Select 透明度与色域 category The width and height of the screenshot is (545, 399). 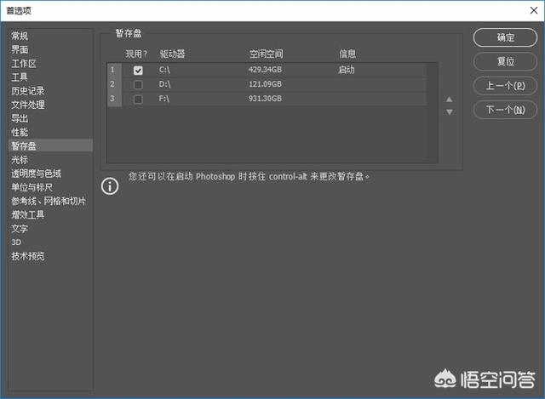[x=36, y=174]
